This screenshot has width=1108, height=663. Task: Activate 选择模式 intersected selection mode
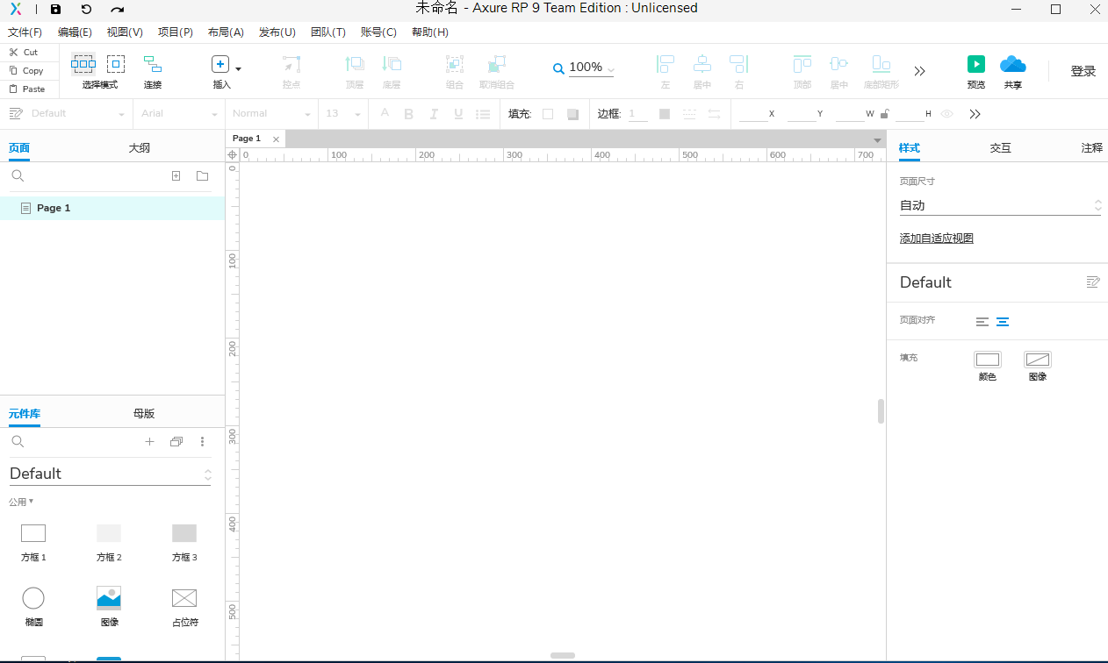tap(83, 64)
